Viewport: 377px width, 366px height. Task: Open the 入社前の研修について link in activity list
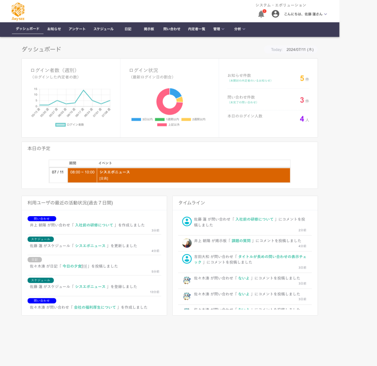tap(94, 225)
